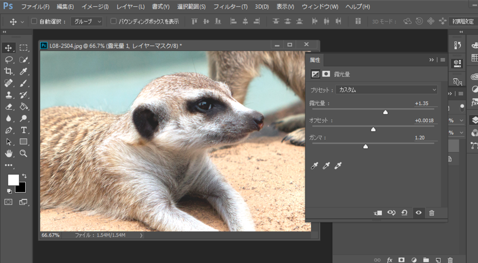Choose the Horizontal Type tool
The width and height of the screenshot is (478, 263).
[23, 130]
